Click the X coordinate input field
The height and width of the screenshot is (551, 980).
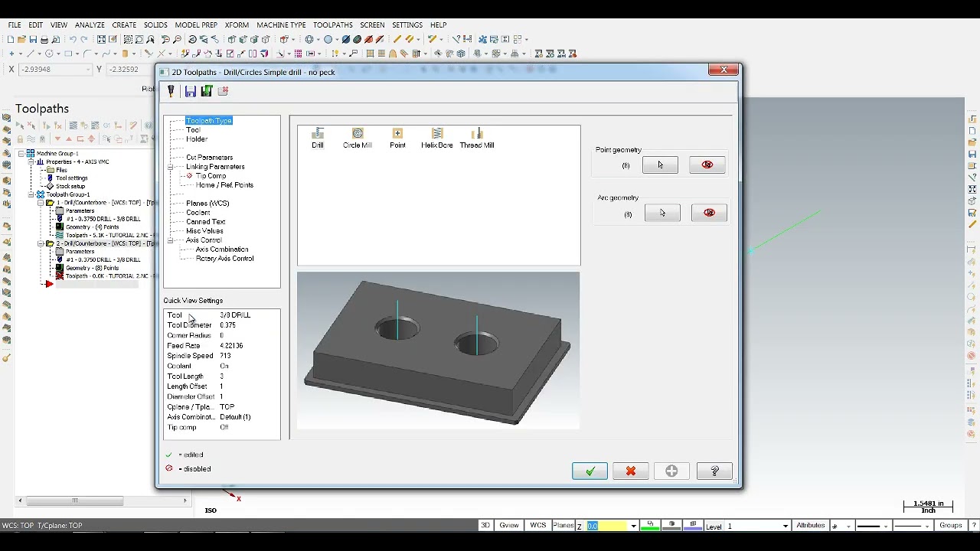click(x=56, y=70)
